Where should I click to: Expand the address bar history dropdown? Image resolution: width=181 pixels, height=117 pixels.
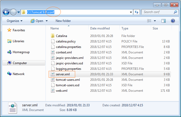click(131, 12)
